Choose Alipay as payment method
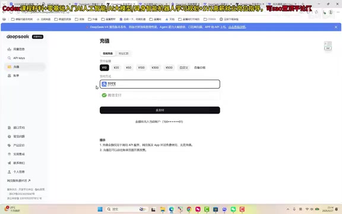342x214 pixels. [x=160, y=84]
